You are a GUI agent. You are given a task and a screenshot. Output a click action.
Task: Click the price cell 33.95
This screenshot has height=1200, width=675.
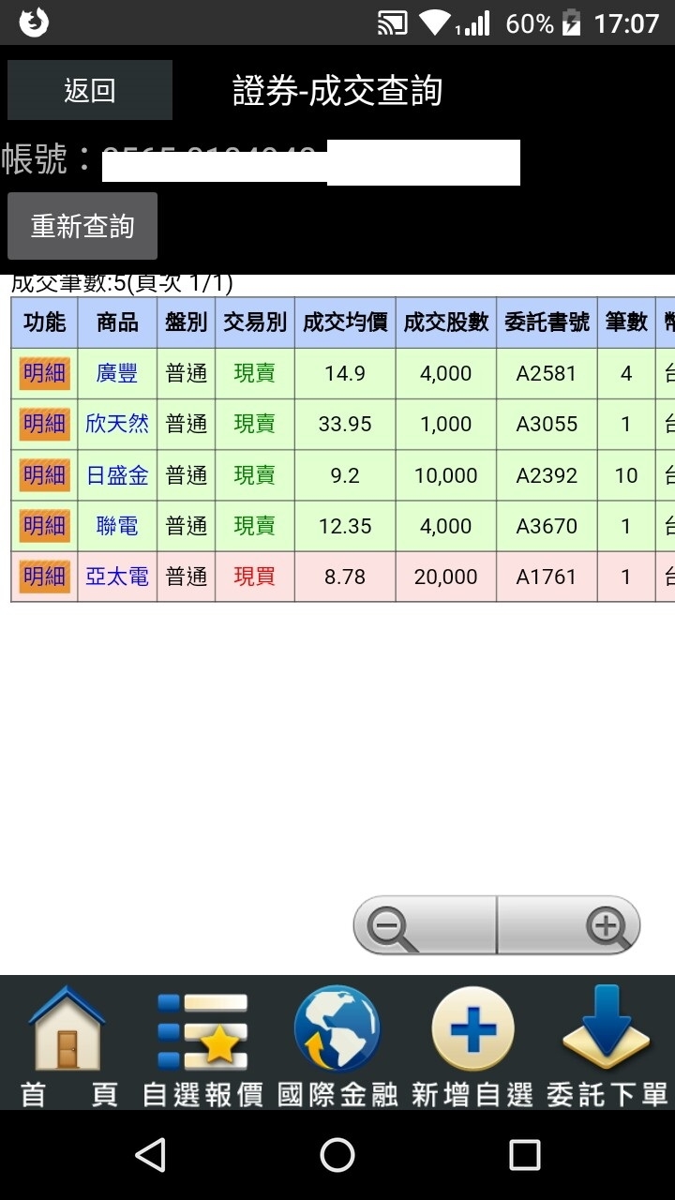345,424
